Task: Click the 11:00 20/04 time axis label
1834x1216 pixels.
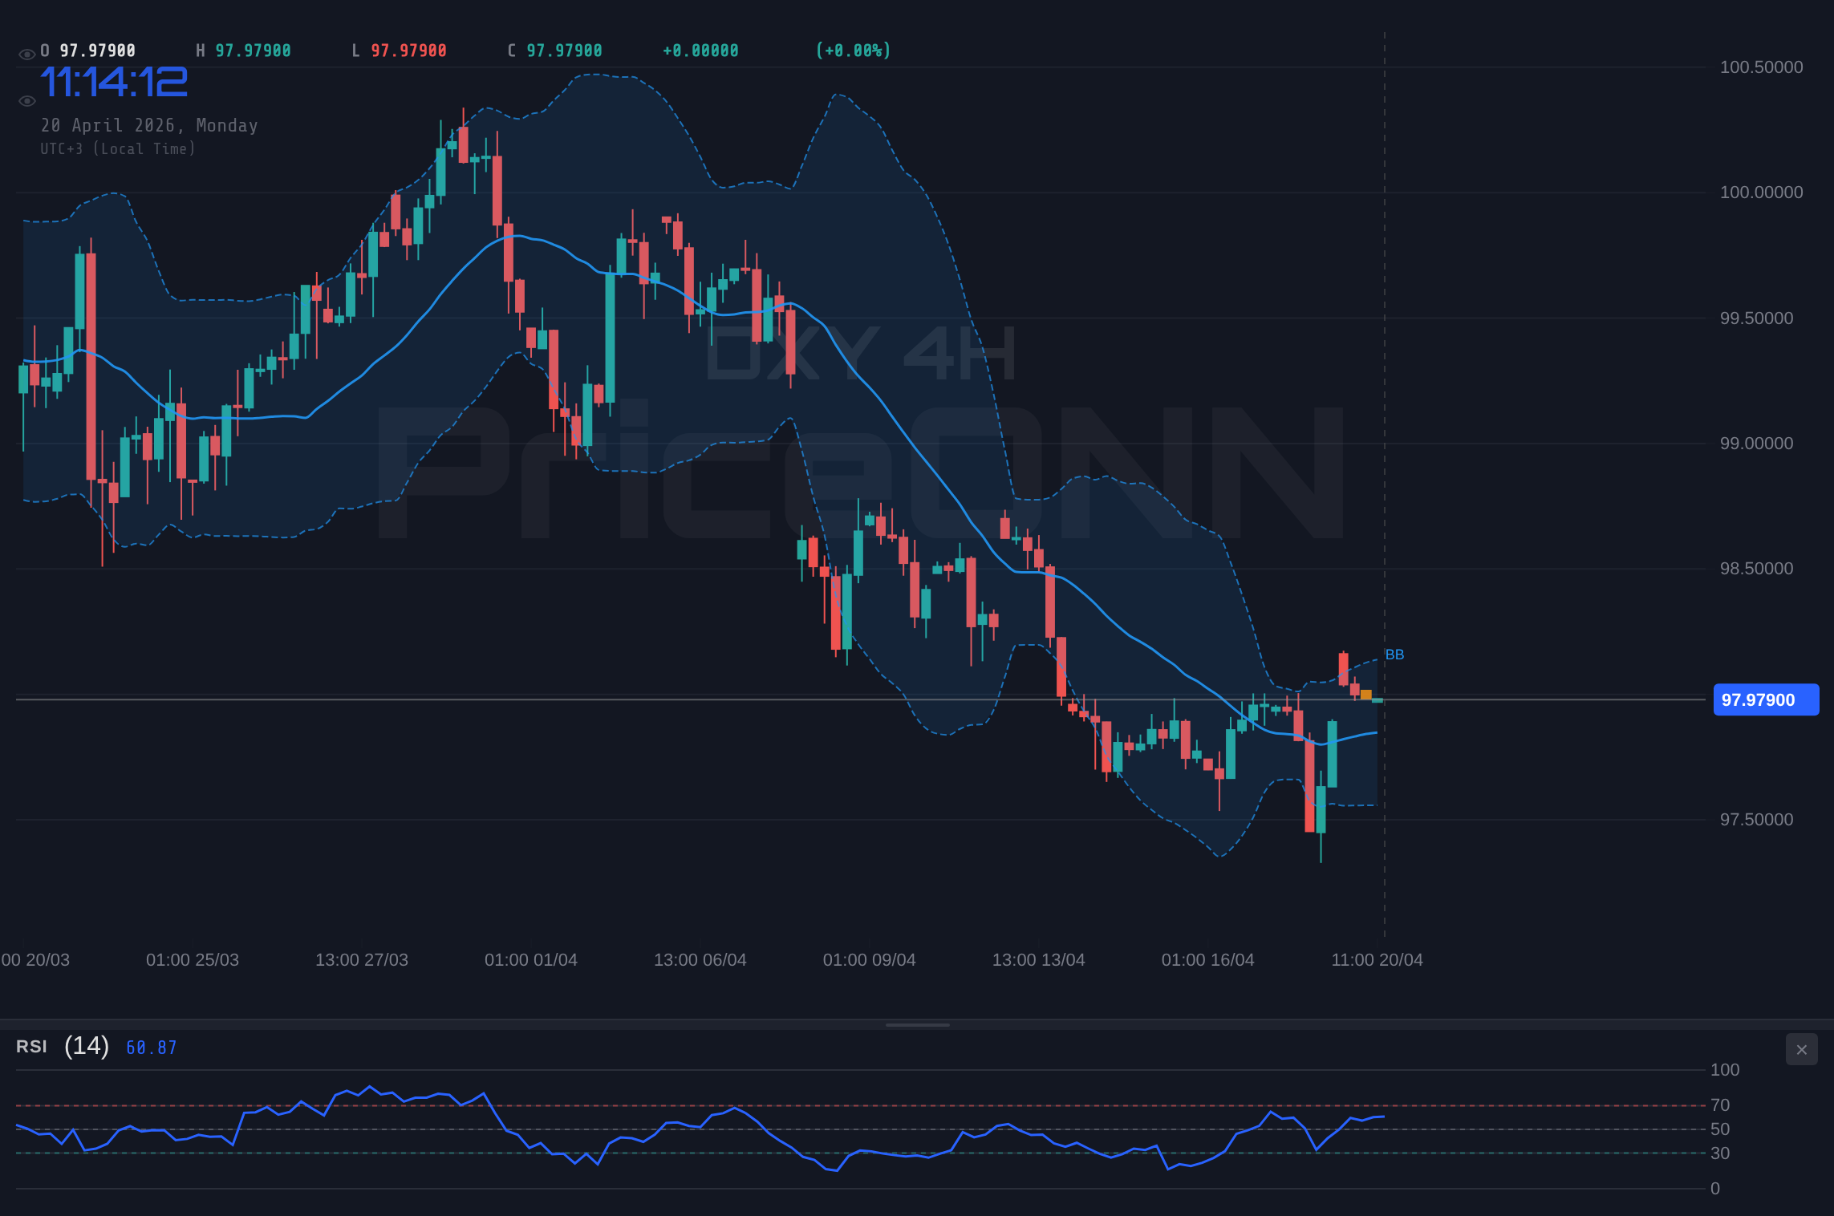Action: pyautogui.click(x=1378, y=960)
